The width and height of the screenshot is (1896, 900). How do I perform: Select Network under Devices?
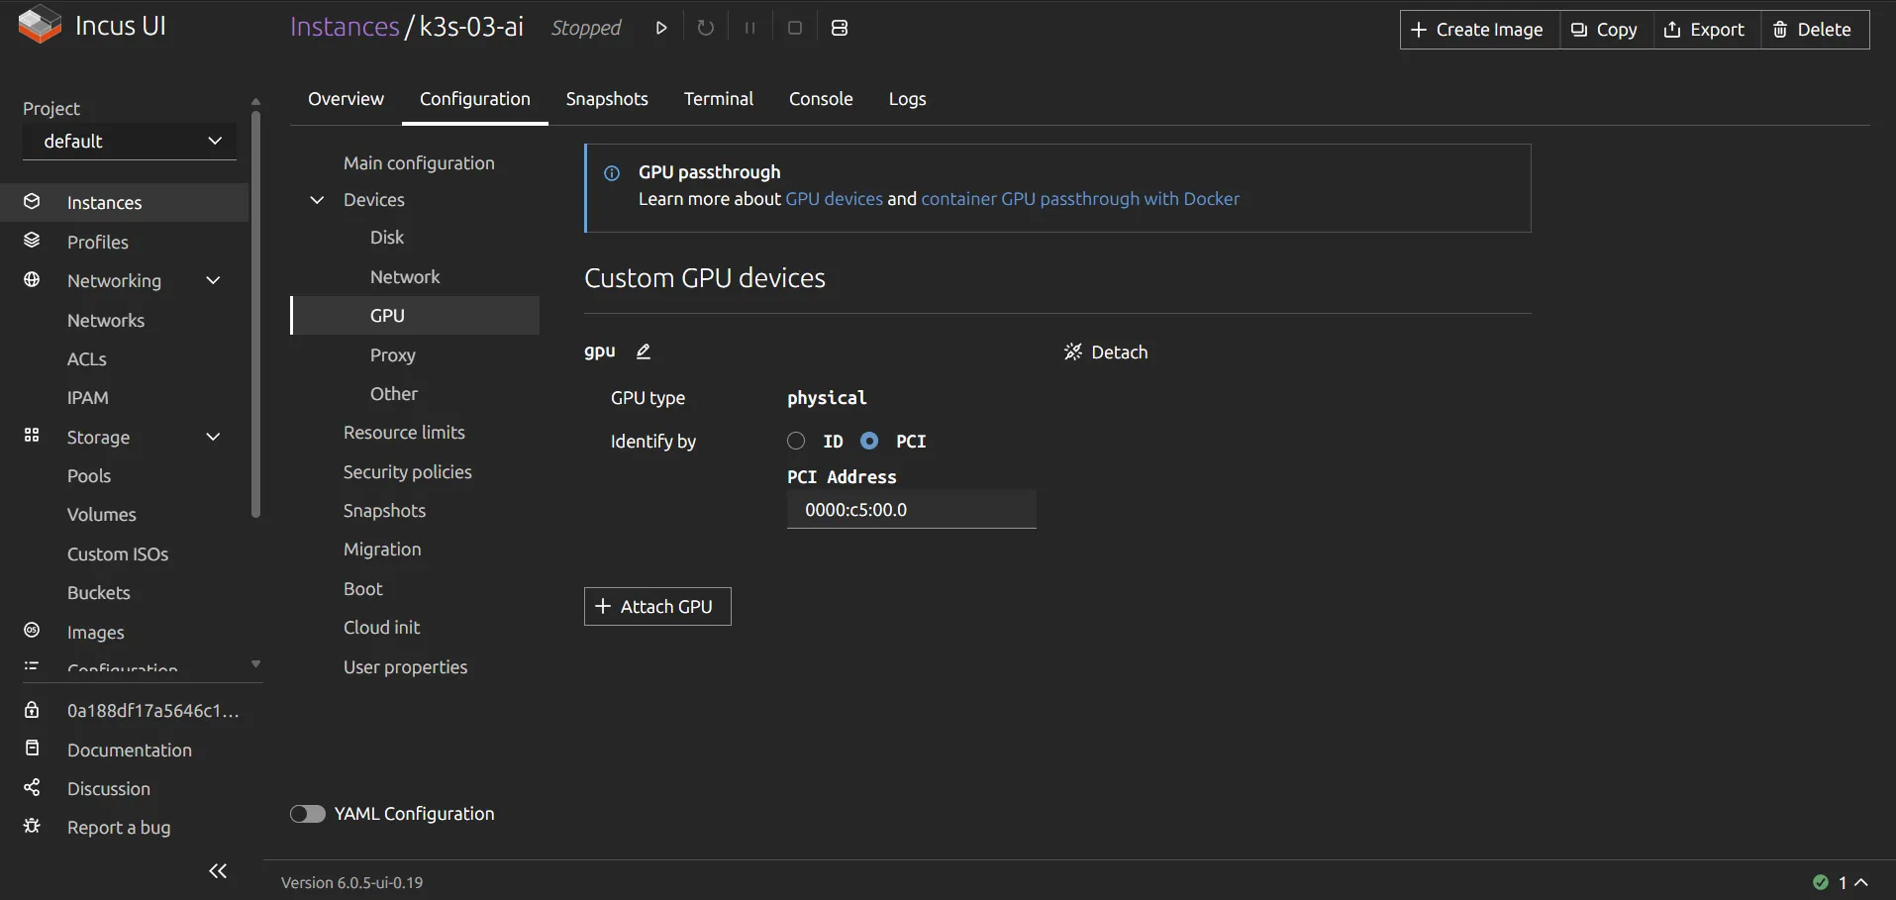[x=405, y=277]
